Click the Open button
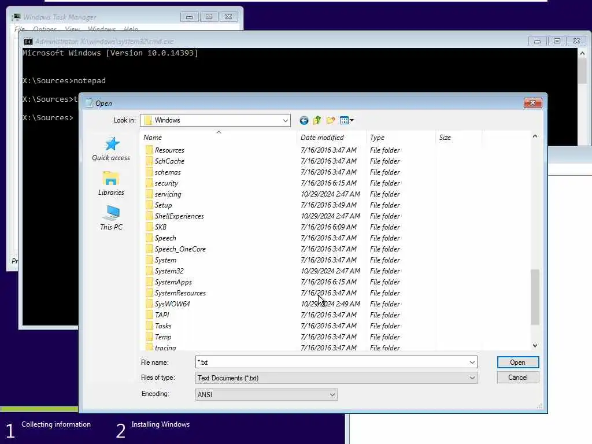Image resolution: width=592 pixels, height=444 pixels. point(517,362)
